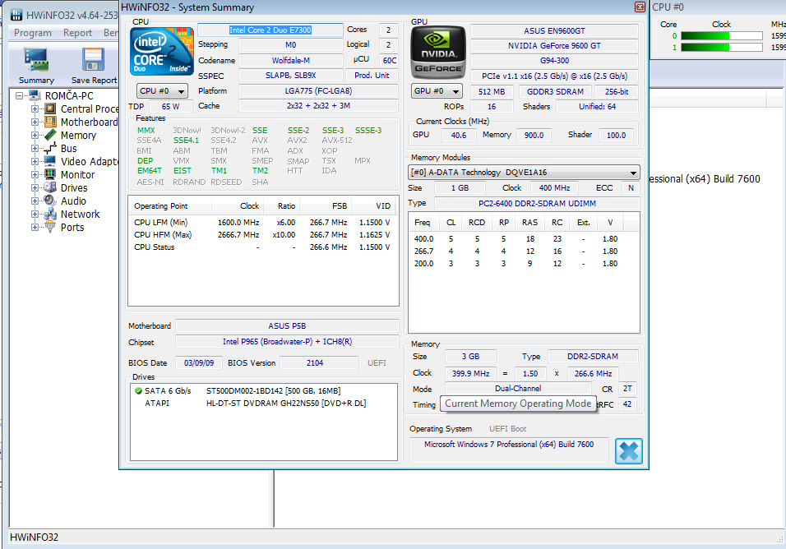
Task: Expand the Network tree node
Action: coord(35,214)
